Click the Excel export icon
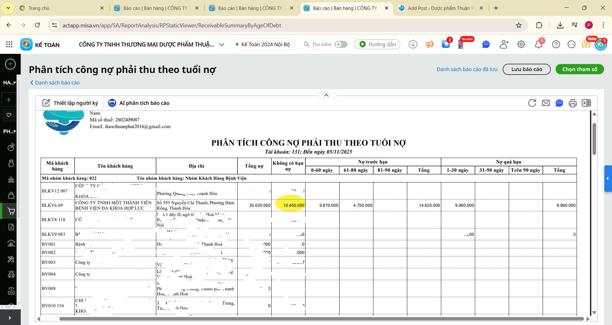This screenshot has height=325, width=612. click(586, 103)
